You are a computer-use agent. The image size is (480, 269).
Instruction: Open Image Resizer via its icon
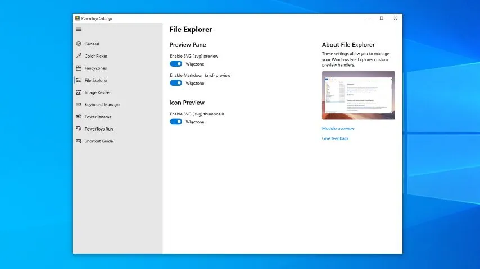pos(79,92)
